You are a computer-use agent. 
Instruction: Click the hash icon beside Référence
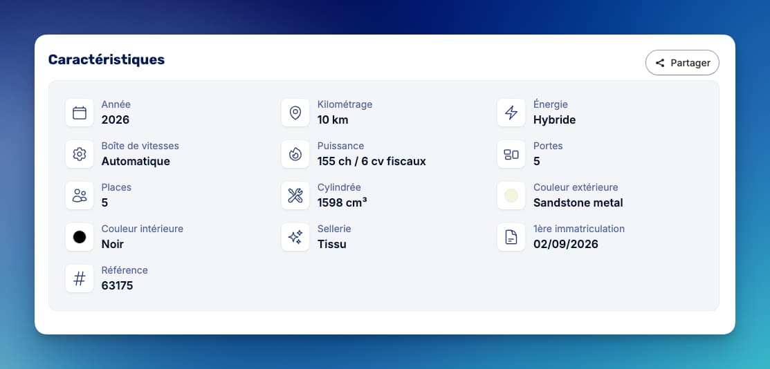pyautogui.click(x=80, y=278)
